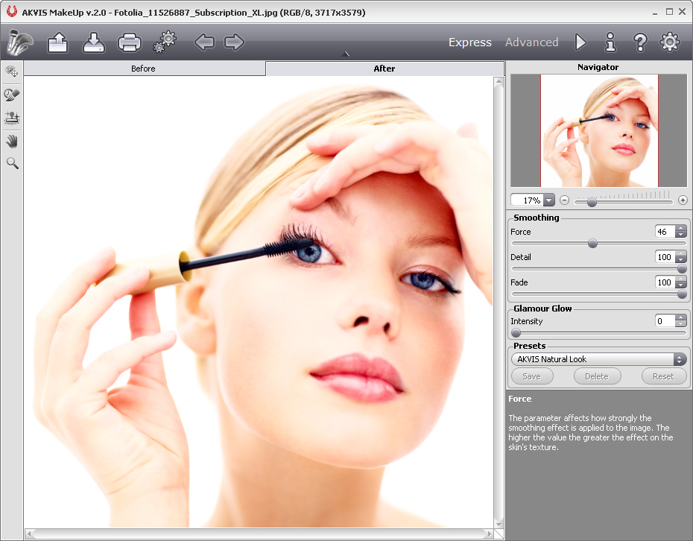Run processing with the play button
Screen dimensions: 693x541
pyautogui.click(x=580, y=42)
